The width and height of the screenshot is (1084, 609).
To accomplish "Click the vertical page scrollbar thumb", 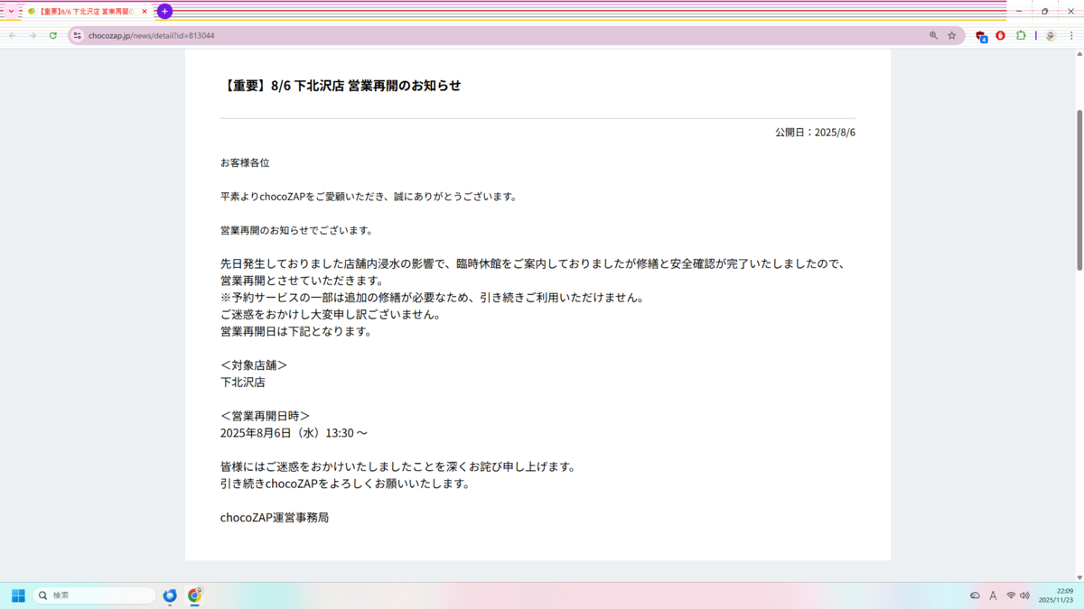I will tap(1079, 189).
